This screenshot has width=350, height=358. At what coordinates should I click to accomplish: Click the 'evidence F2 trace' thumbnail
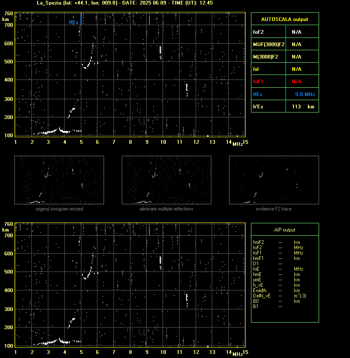tap(274, 180)
